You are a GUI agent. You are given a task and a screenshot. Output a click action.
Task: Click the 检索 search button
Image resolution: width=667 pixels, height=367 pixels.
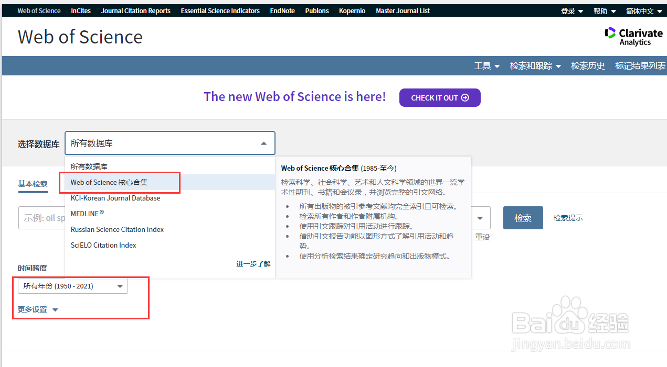523,217
